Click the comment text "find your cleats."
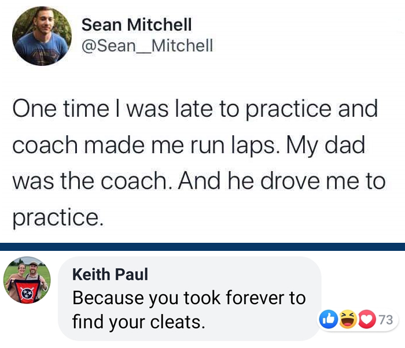 [x=139, y=321]
